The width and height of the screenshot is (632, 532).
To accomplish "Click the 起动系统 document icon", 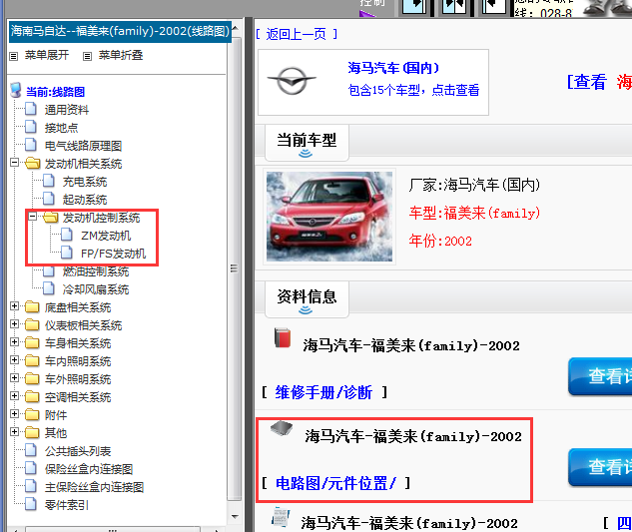I will 49,199.
